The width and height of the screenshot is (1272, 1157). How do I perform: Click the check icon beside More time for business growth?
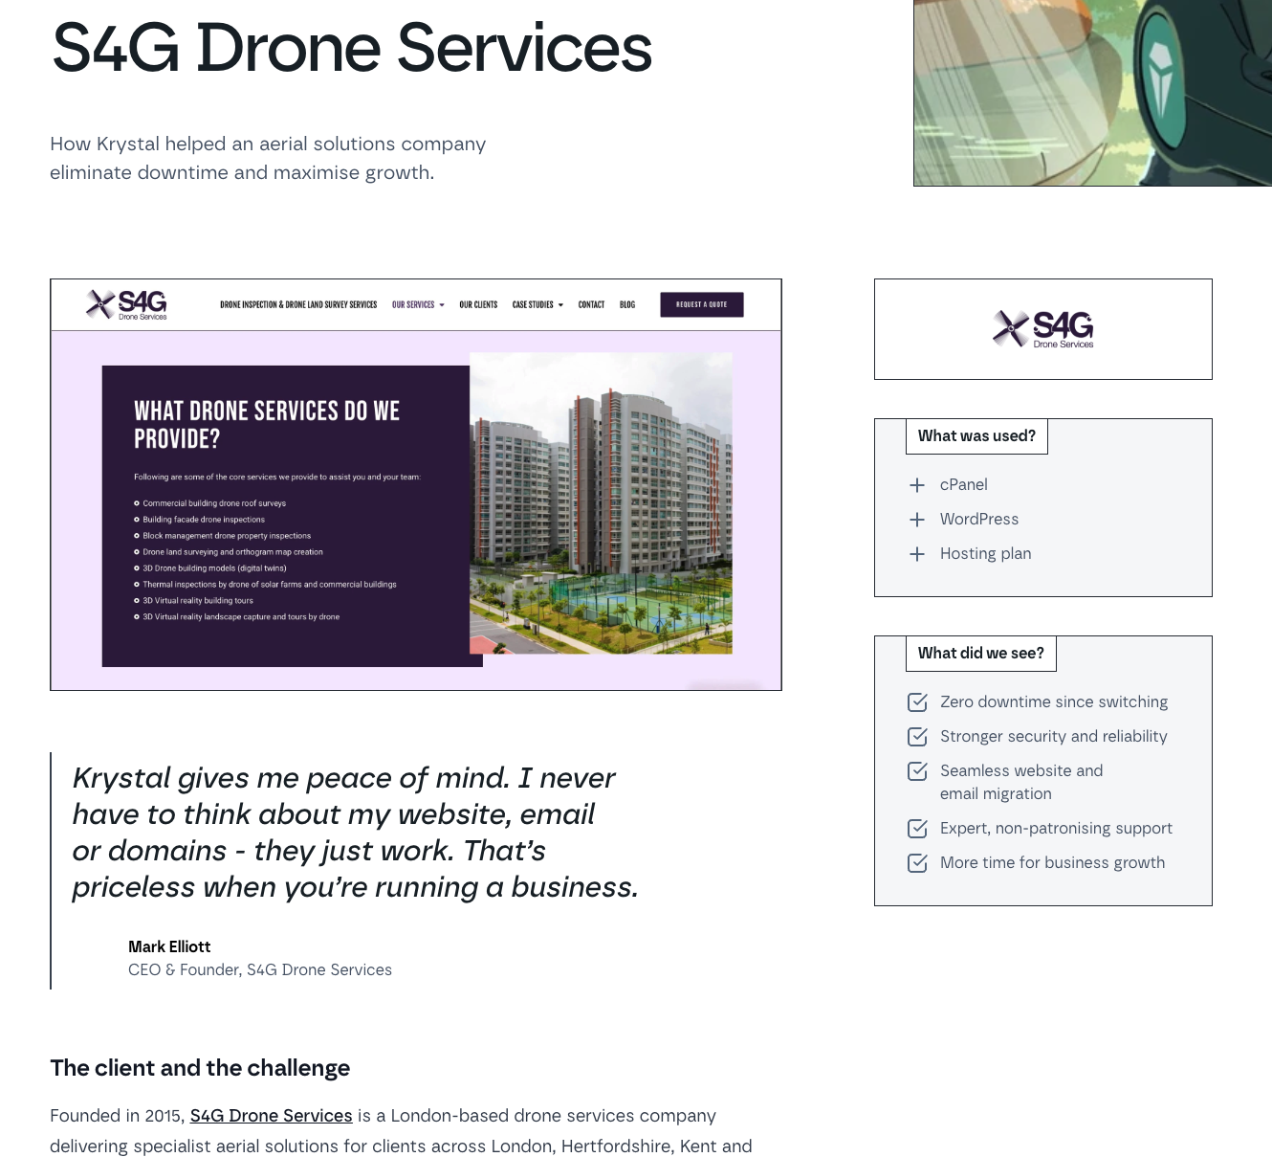(917, 863)
